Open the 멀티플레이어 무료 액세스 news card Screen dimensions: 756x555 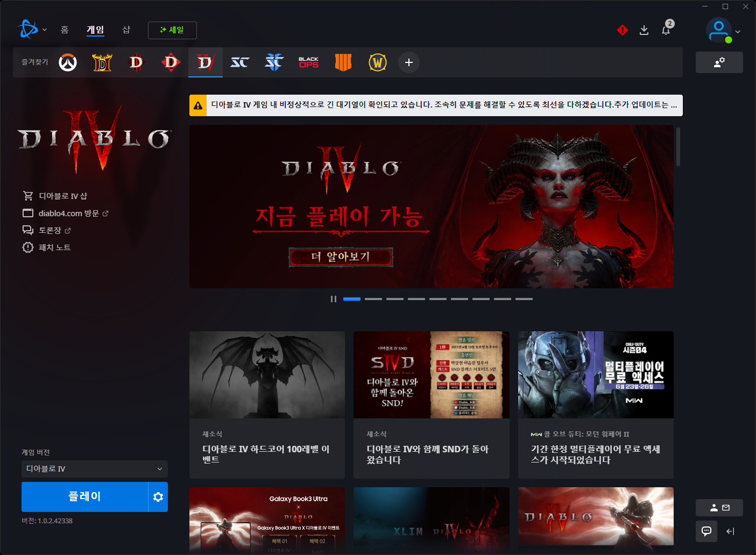(x=596, y=405)
